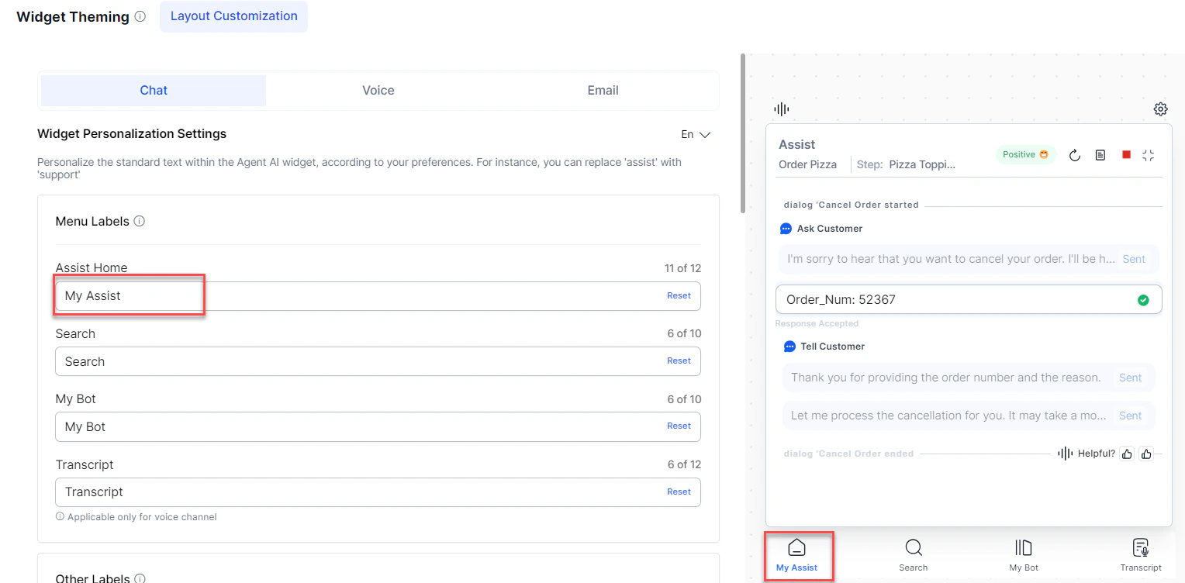1185x583 pixels.
Task: Click the Widget Theming info icon
Action: pos(140,16)
